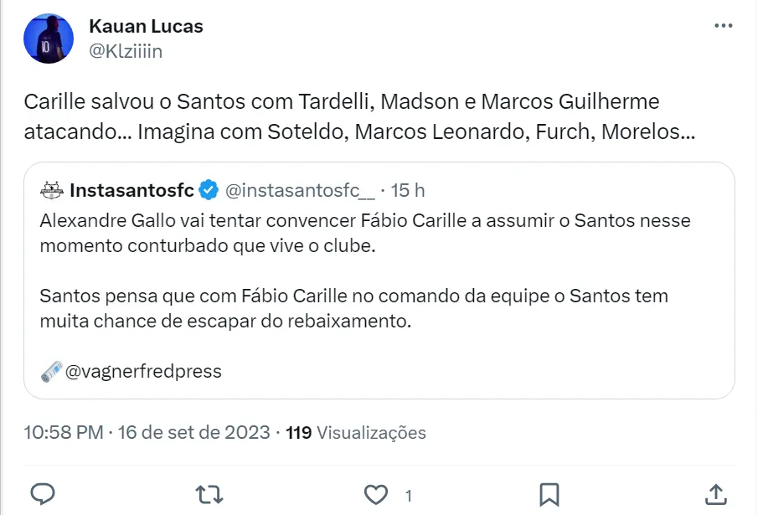Open the share icon menu
The height and width of the screenshot is (515, 763).
coord(717,492)
